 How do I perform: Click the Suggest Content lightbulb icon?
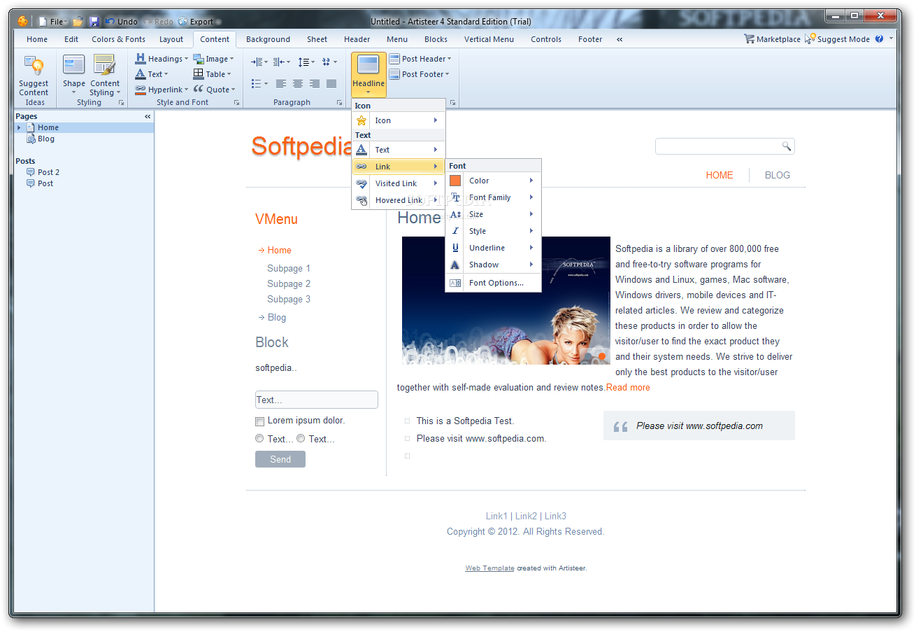click(34, 67)
